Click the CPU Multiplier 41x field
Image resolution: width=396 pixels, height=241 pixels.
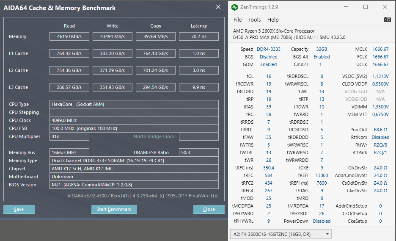69,136
